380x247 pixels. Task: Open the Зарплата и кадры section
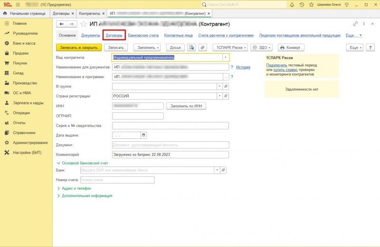[28, 103]
